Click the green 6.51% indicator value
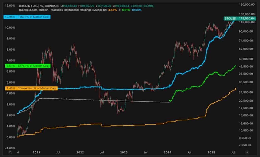Screen dimensions: 260x157 pyautogui.click(x=126, y=10)
